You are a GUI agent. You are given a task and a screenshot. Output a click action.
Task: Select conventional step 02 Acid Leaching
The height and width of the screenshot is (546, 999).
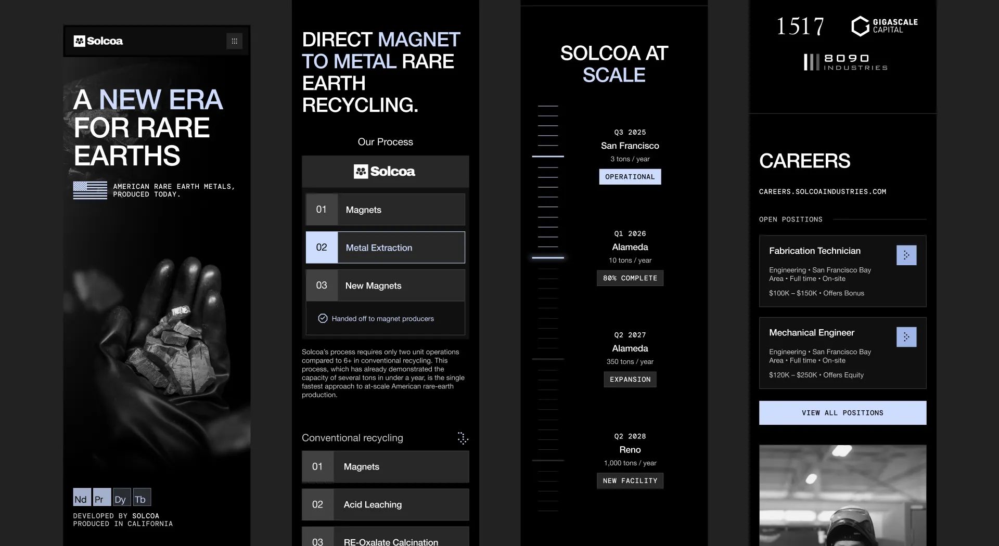[x=385, y=504]
